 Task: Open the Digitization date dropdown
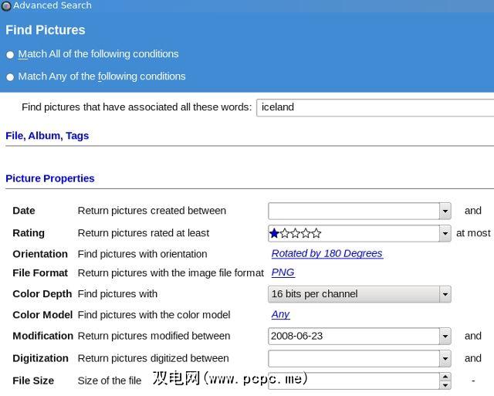pyautogui.click(x=445, y=359)
